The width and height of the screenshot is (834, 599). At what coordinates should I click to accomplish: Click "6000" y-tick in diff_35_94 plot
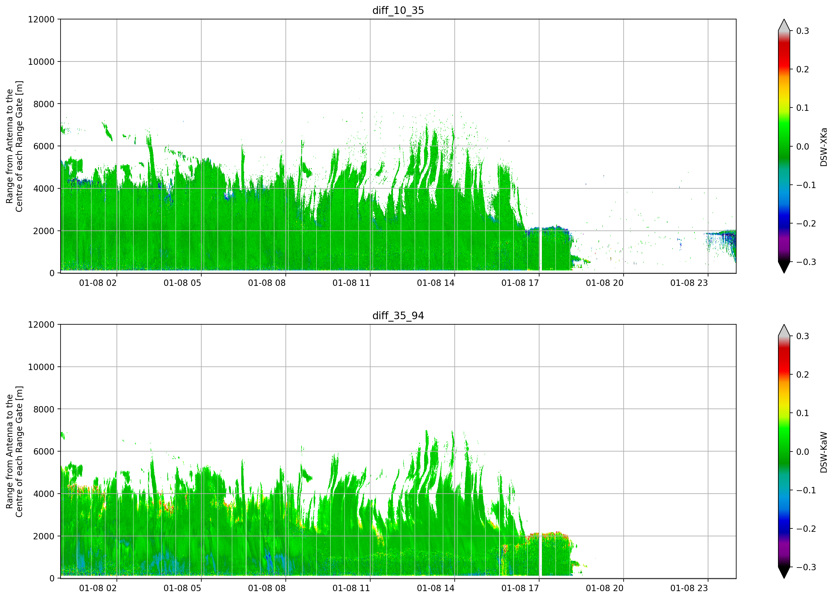(x=44, y=452)
